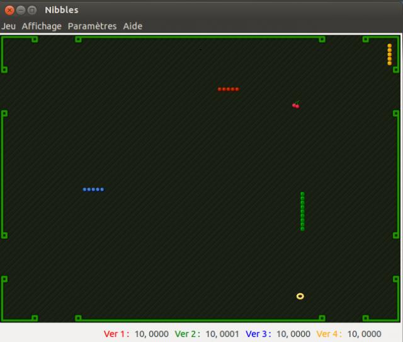Click the Ver 3 score label
Image resolution: width=403 pixels, height=342 pixels.
click(x=258, y=334)
